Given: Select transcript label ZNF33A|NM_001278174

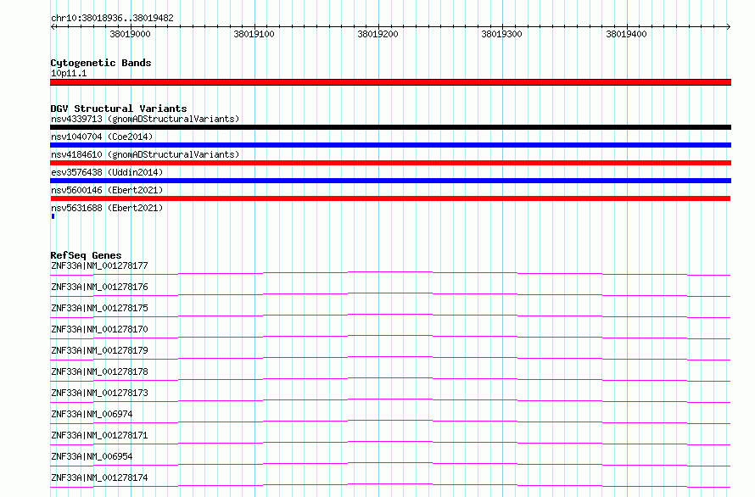Looking at the screenshot, I should pos(99,477).
